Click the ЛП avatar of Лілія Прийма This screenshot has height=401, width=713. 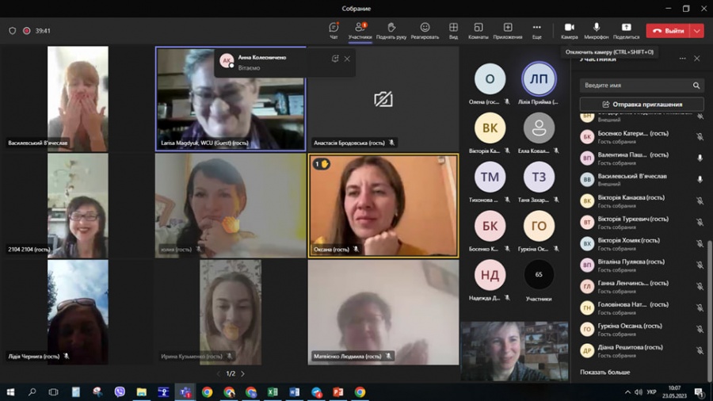point(539,79)
